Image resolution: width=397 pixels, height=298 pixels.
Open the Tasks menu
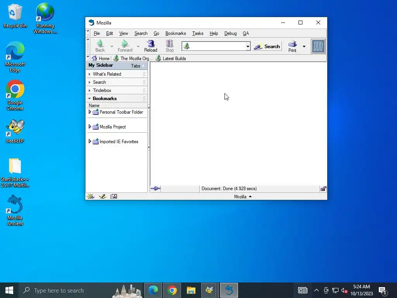[x=198, y=33]
